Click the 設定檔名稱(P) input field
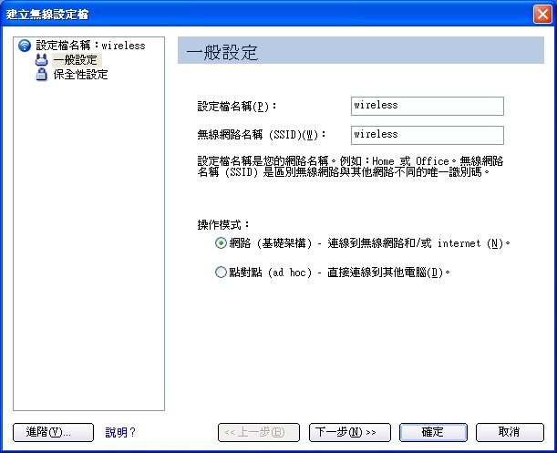 [428, 106]
